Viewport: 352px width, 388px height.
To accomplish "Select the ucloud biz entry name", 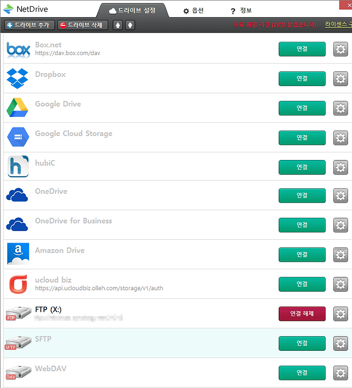I will tap(53, 280).
